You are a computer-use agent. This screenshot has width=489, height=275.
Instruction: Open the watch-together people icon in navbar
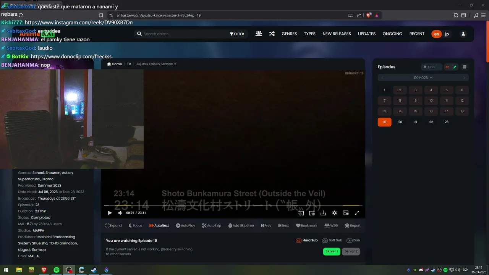pyautogui.click(x=259, y=34)
